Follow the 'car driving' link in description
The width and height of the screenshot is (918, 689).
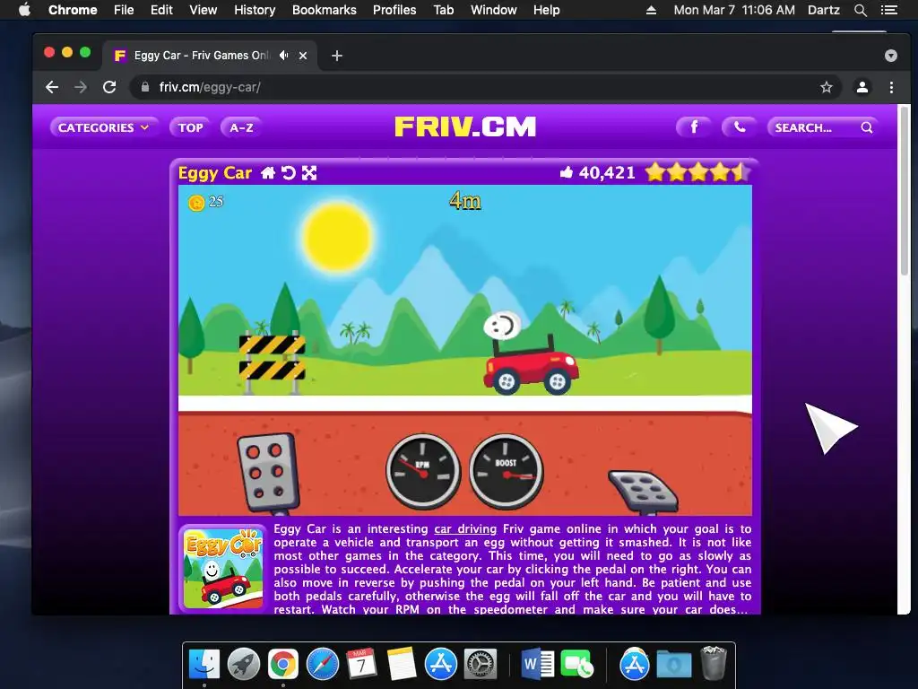click(x=465, y=528)
